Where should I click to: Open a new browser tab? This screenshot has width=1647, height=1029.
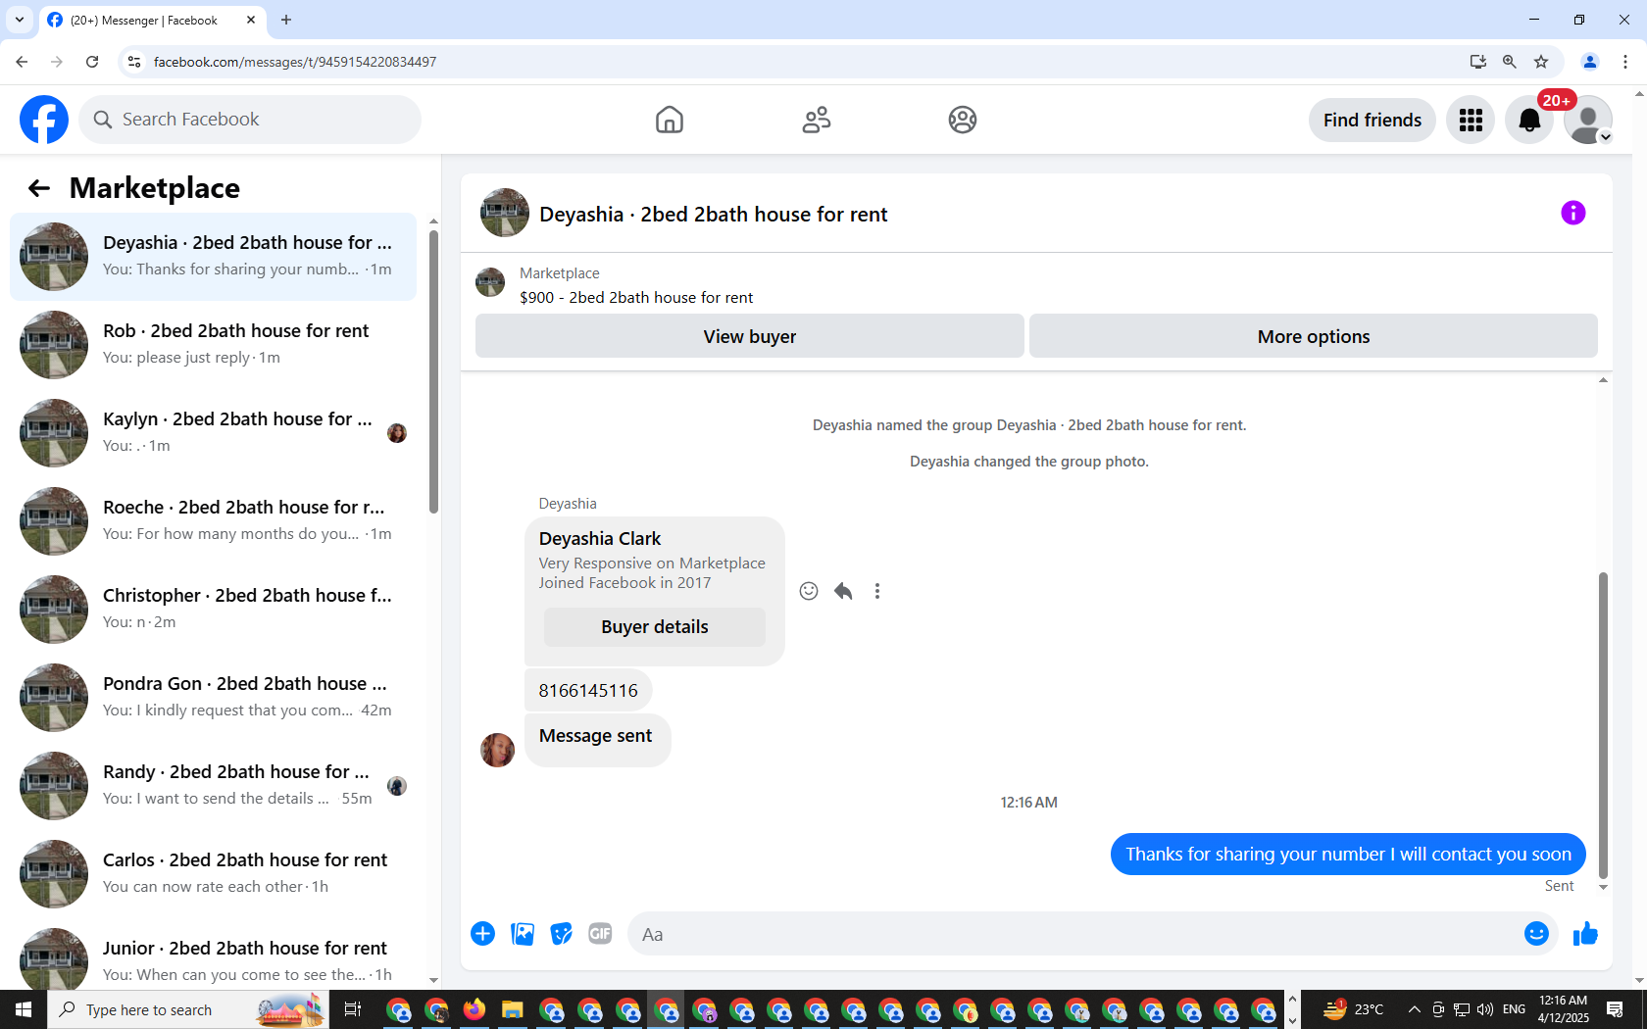(286, 20)
